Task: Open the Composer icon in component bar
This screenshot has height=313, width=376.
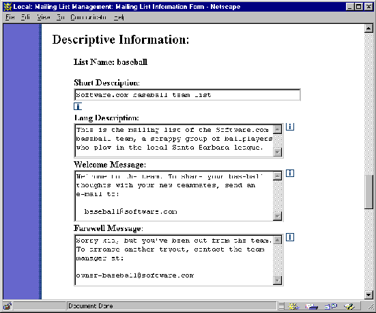Action: (x=349, y=306)
